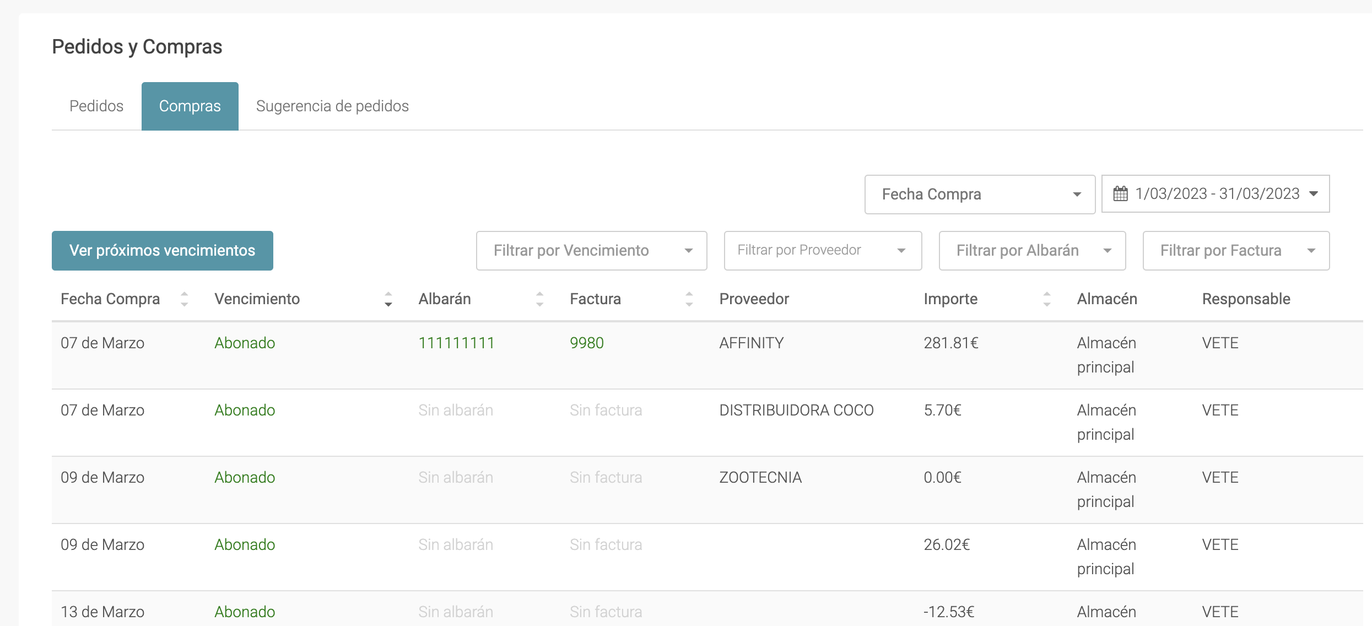Expand Filtrar por Vencimiento dropdown
Viewport: 1372px width, 626px height.
click(x=591, y=251)
